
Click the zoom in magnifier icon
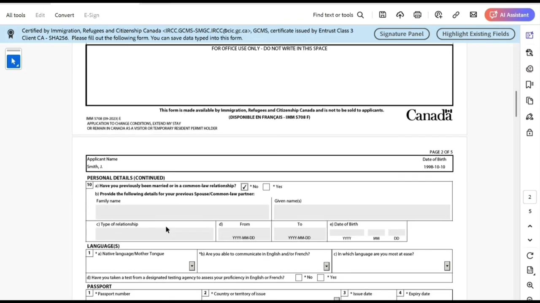(530, 285)
